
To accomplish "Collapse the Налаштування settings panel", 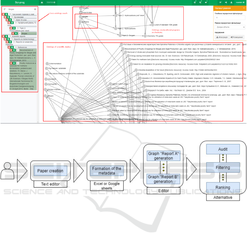I will click(244, 8).
